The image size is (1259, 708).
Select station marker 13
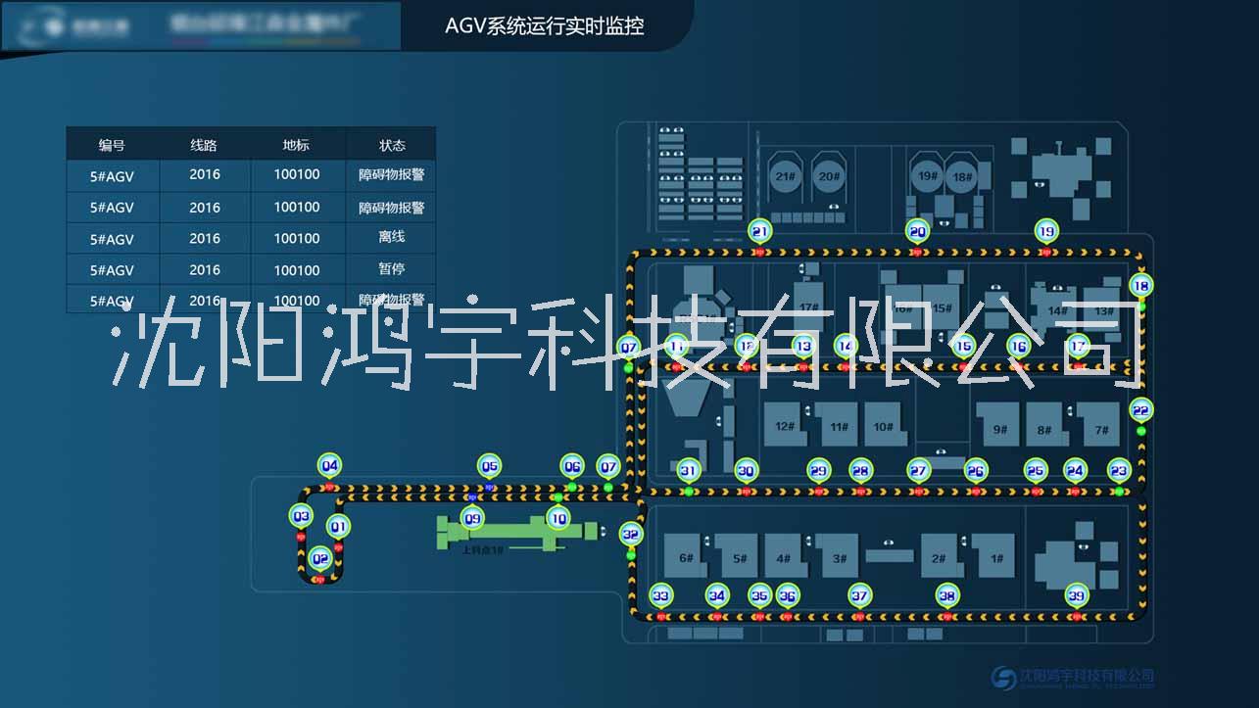pyautogui.click(x=803, y=345)
